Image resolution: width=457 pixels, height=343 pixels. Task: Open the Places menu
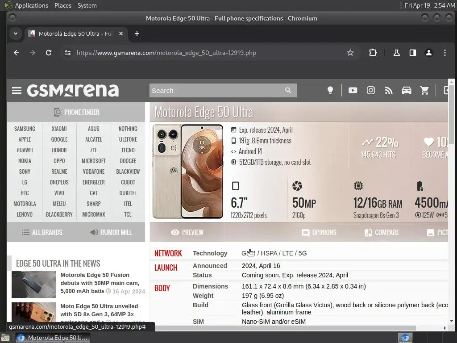63,5
